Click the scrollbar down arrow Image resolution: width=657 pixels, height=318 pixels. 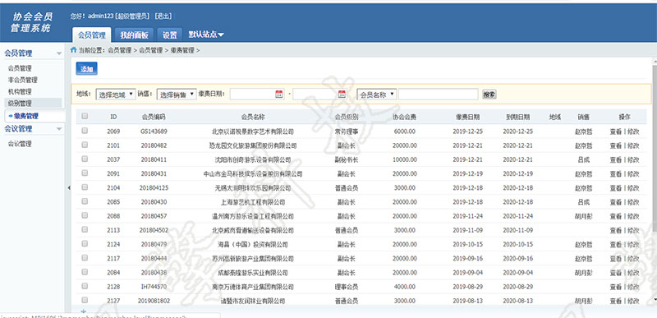pyautogui.click(x=655, y=300)
